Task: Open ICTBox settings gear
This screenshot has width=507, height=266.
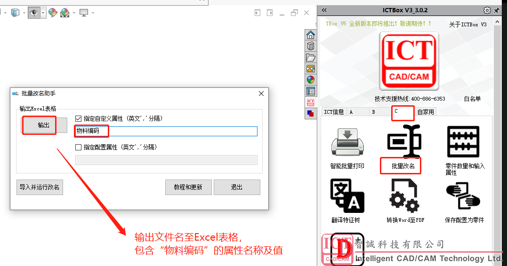Action: tap(487, 10)
